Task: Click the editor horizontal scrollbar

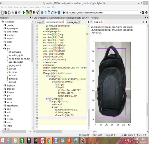Action: click(48, 131)
